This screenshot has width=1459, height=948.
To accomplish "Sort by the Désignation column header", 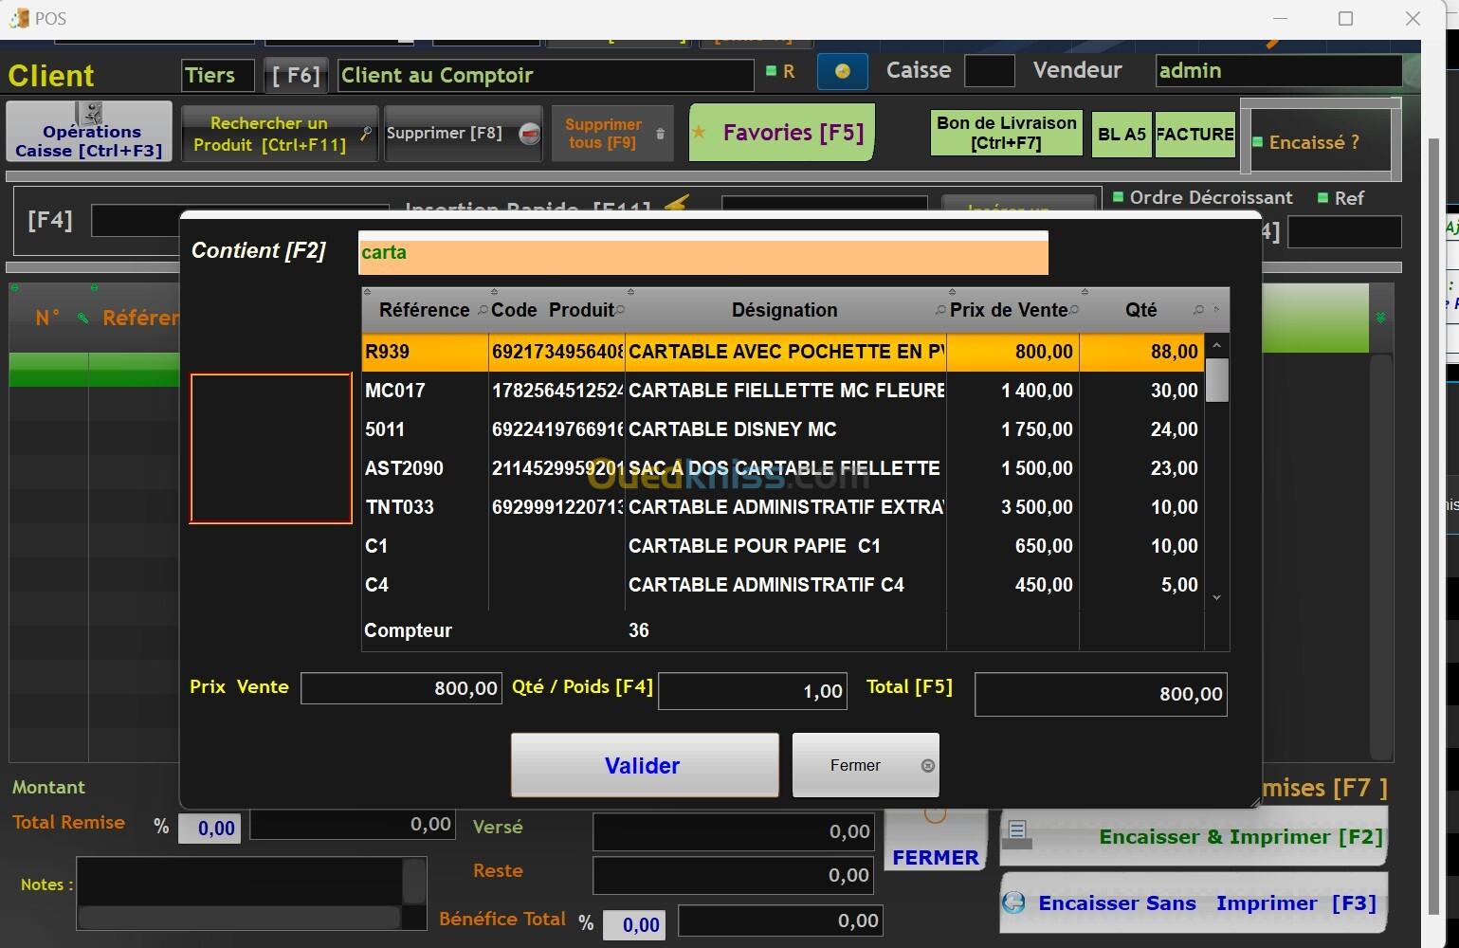I will 784,310.
